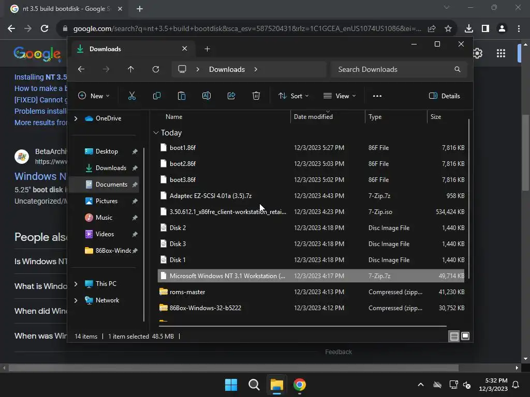Viewport: 530px width, 397px height.
Task: Switch to large thumbnails view icon in status bar
Action: click(465, 336)
